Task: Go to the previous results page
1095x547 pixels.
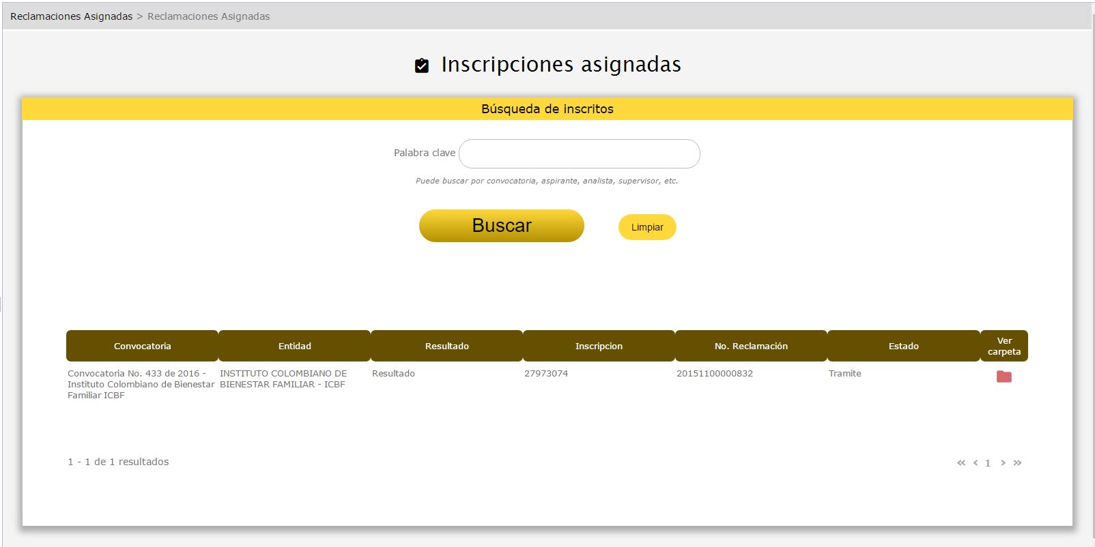Action: 976,463
